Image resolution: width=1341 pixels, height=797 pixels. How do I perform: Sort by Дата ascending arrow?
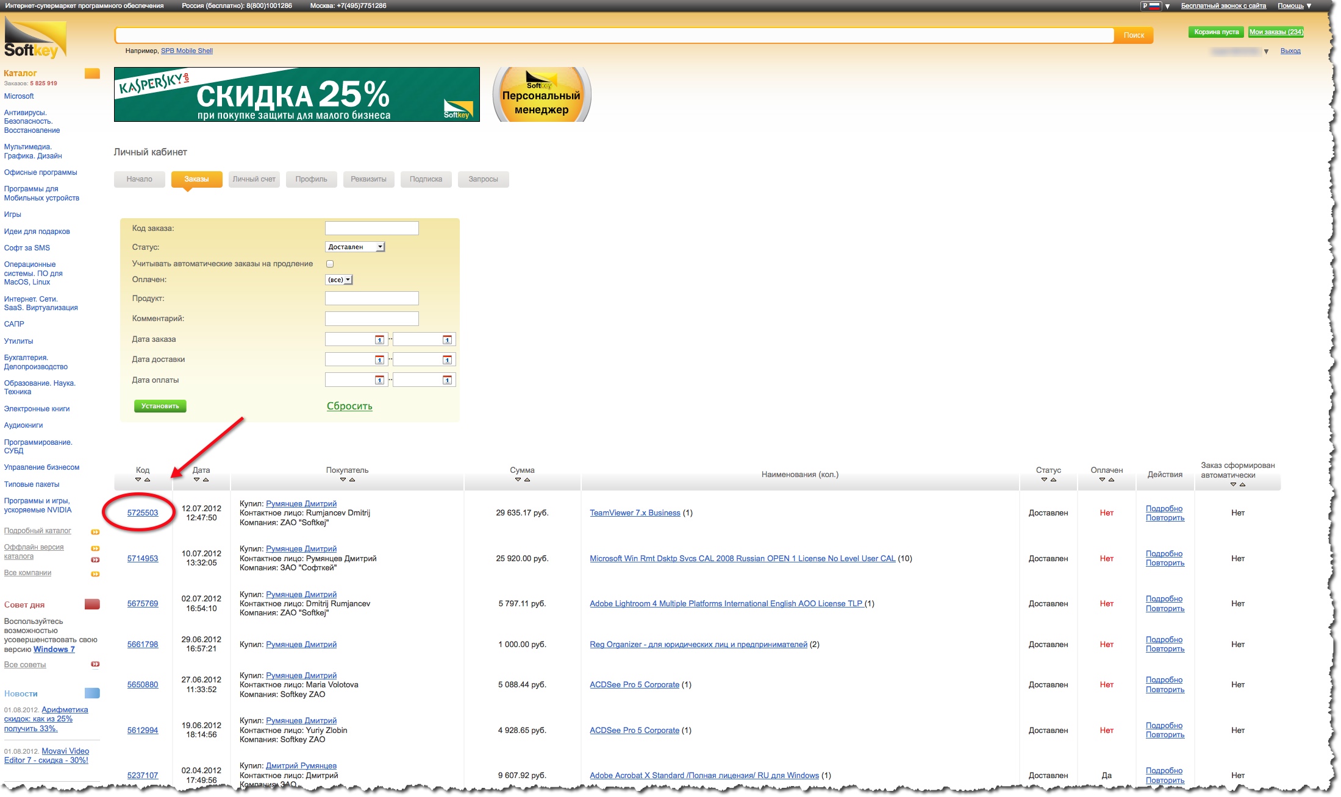206,480
